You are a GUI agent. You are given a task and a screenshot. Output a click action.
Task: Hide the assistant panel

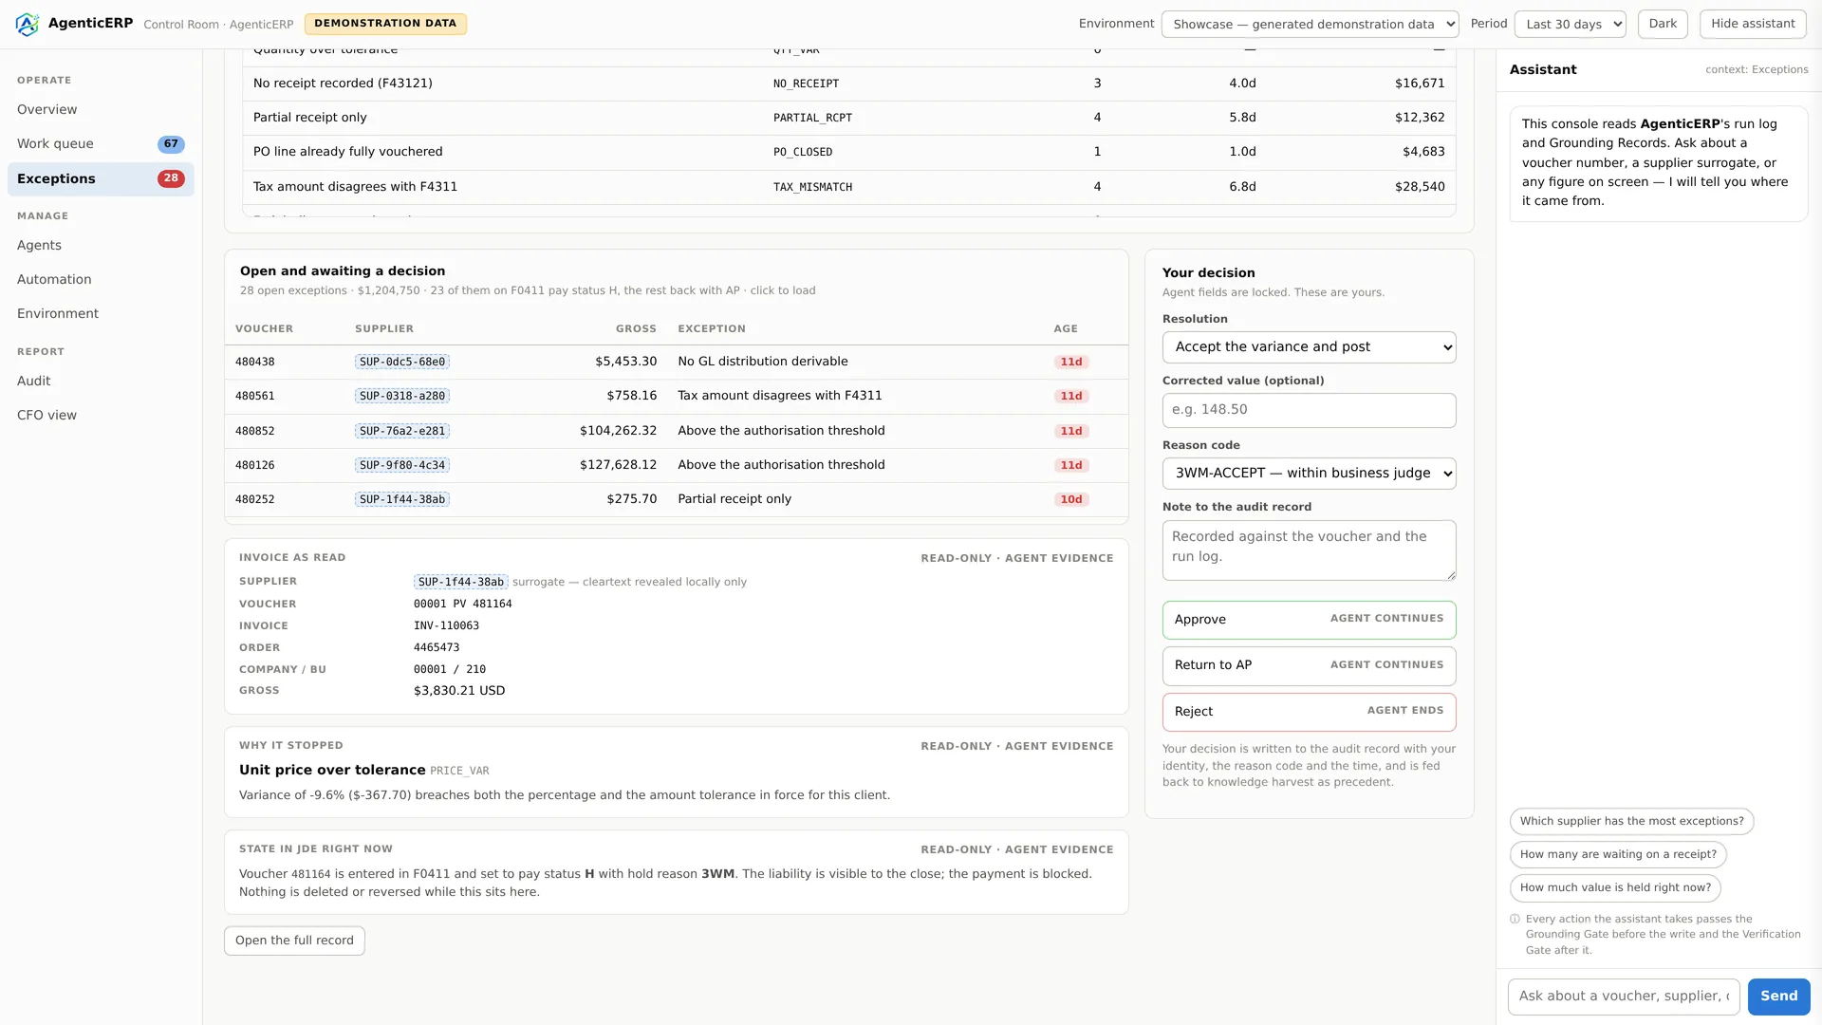(1753, 25)
